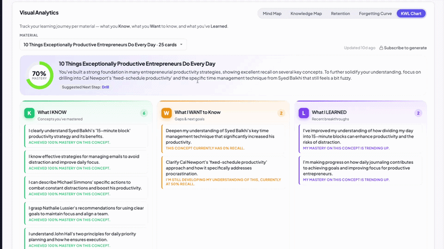Open the Michael Simmons distractions card
The height and width of the screenshot is (249, 444).
86,188
